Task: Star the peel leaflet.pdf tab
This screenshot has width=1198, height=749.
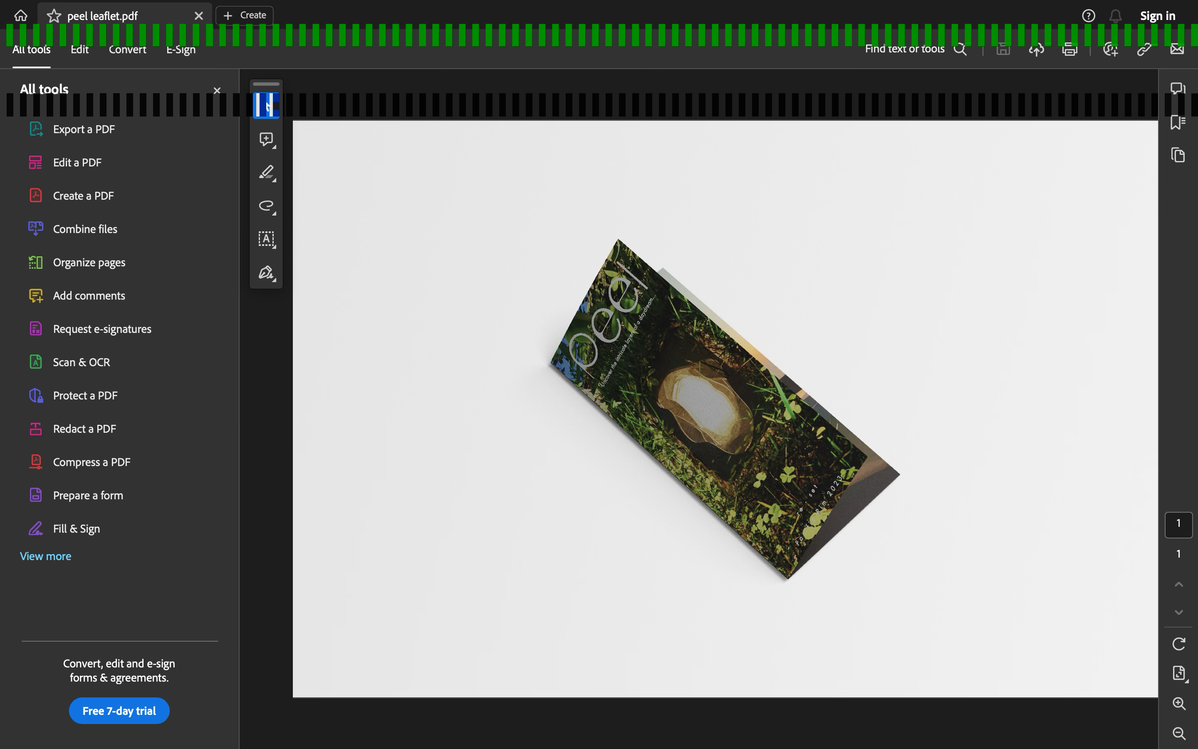Action: tap(54, 16)
